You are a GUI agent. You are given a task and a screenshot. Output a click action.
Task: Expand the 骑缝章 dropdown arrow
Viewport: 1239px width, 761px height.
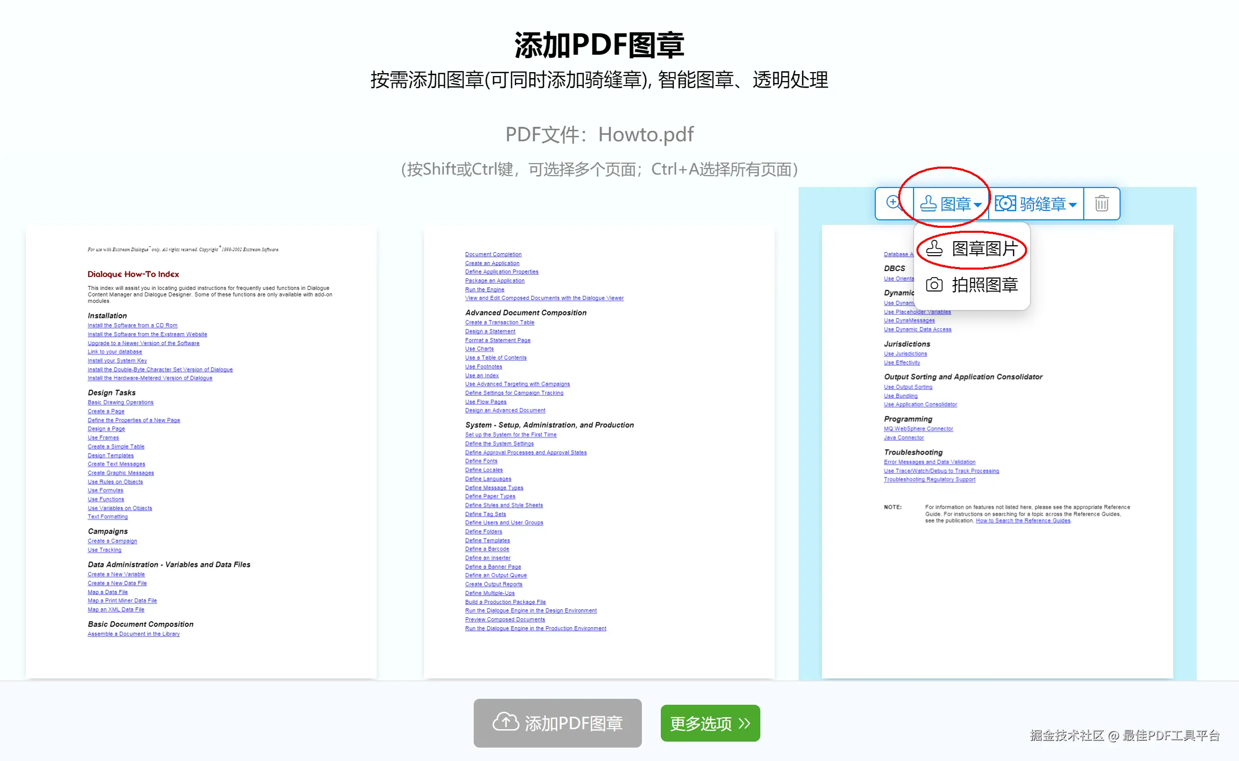(1072, 205)
